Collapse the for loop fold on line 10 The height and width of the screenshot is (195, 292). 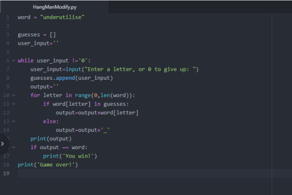click(14, 95)
